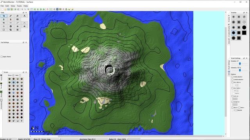The image size is (250, 140).
Task: Switch to the Custom Brushes side tab
Action: pos(229,34)
